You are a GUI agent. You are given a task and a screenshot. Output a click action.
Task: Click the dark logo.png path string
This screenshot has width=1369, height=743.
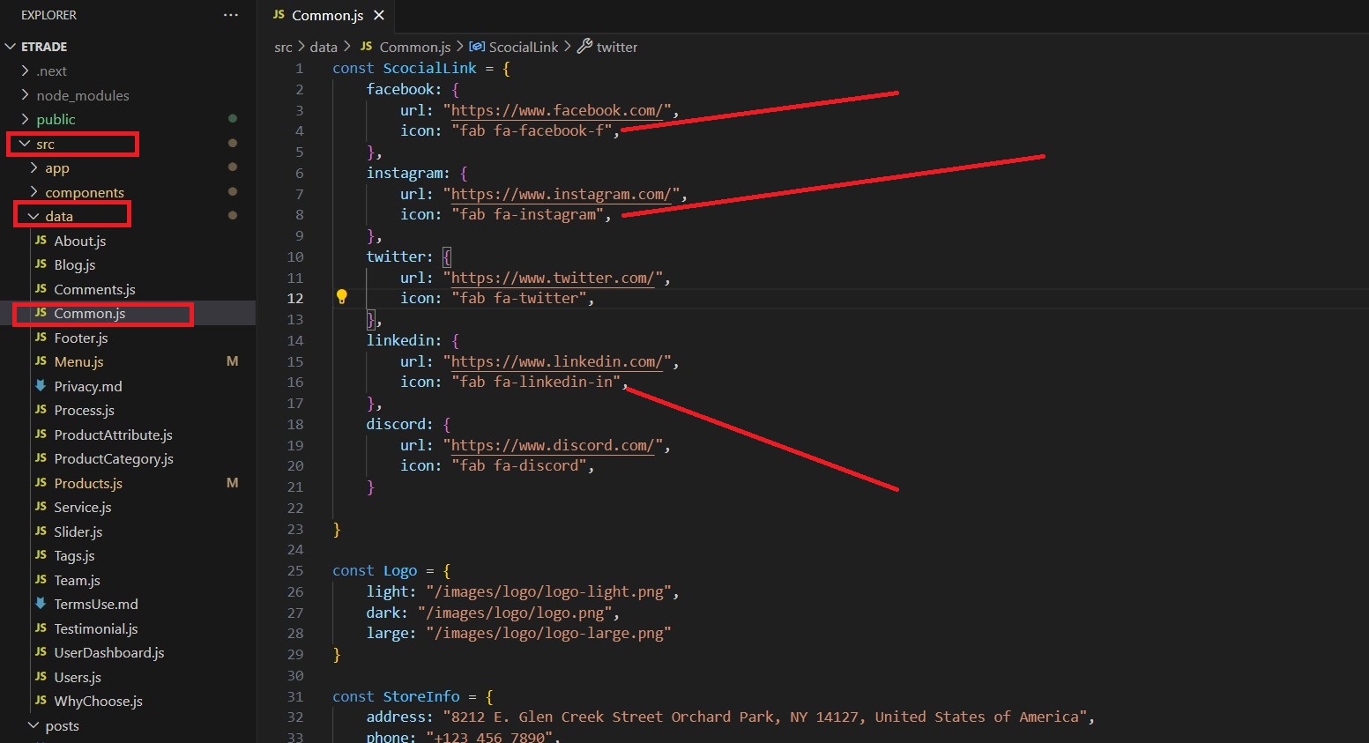click(515, 613)
